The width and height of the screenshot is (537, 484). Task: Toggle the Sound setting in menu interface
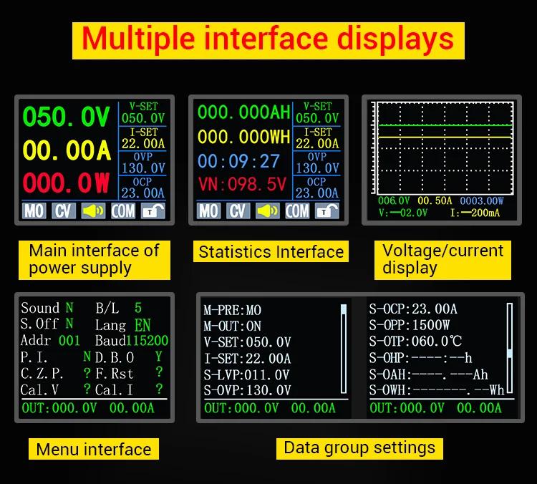(x=69, y=308)
